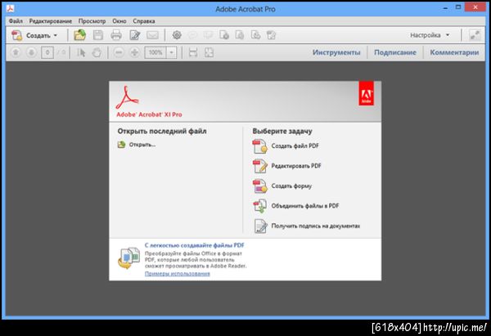491x336 pixels.
Task: Click the zoom in plus button
Action: pos(135,52)
